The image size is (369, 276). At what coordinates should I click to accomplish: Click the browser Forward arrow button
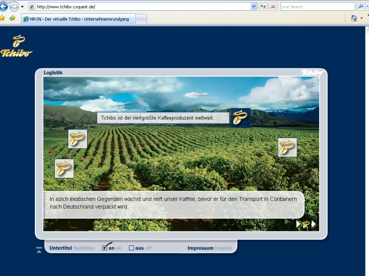(x=14, y=6)
